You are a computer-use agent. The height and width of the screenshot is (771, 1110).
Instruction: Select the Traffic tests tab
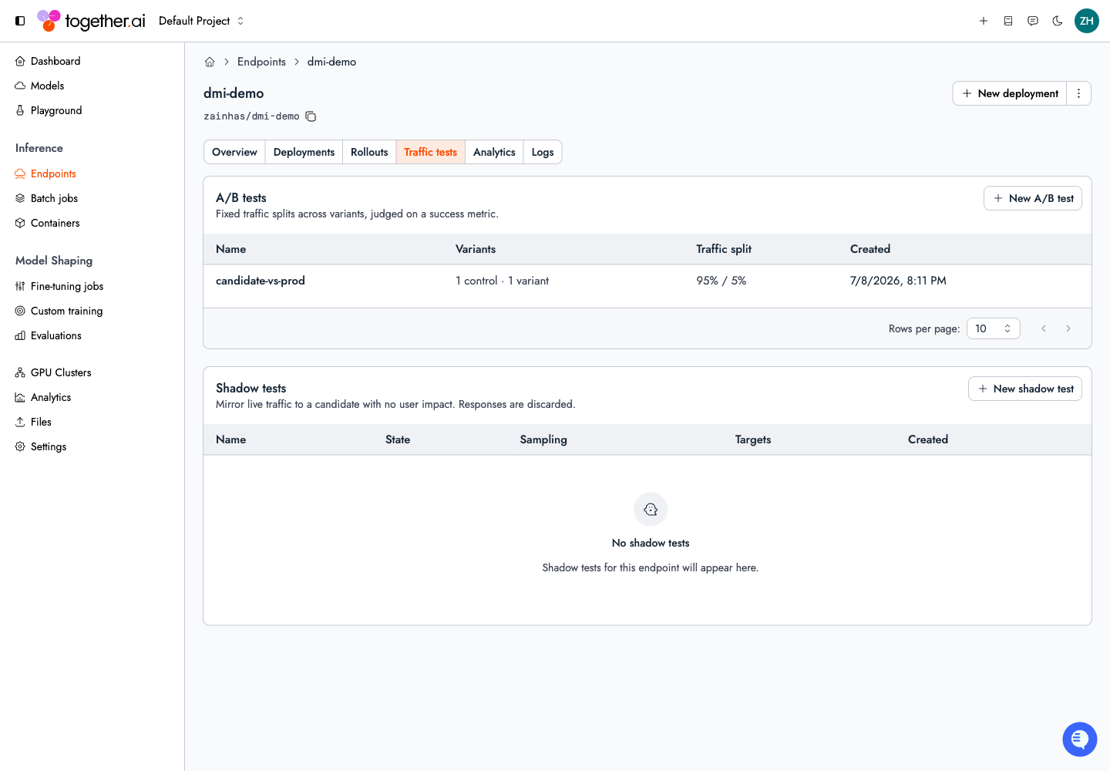430,152
